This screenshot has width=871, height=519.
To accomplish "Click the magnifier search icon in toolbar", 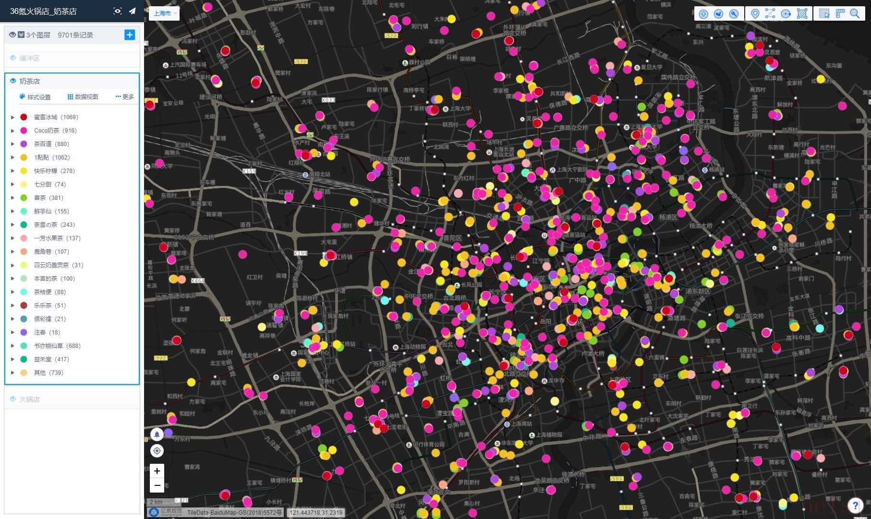I will click(x=855, y=13).
